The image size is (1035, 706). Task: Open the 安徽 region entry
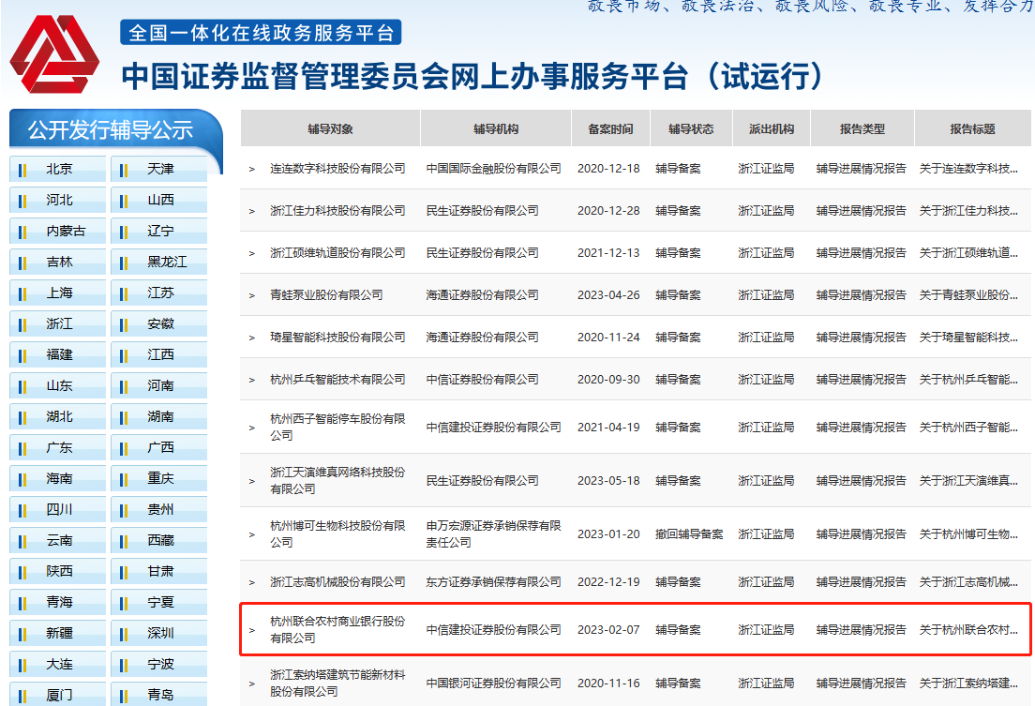click(x=160, y=323)
